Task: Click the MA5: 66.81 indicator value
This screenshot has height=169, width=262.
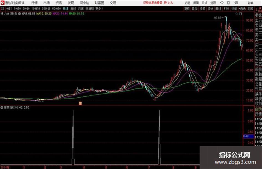Action: tap(28, 14)
